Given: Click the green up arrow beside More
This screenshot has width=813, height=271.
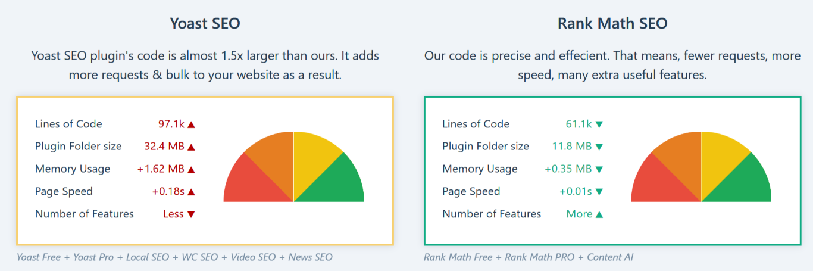Looking at the screenshot, I should (x=599, y=214).
